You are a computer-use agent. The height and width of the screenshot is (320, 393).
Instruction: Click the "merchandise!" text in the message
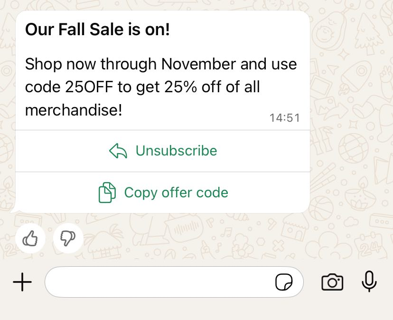(74, 110)
